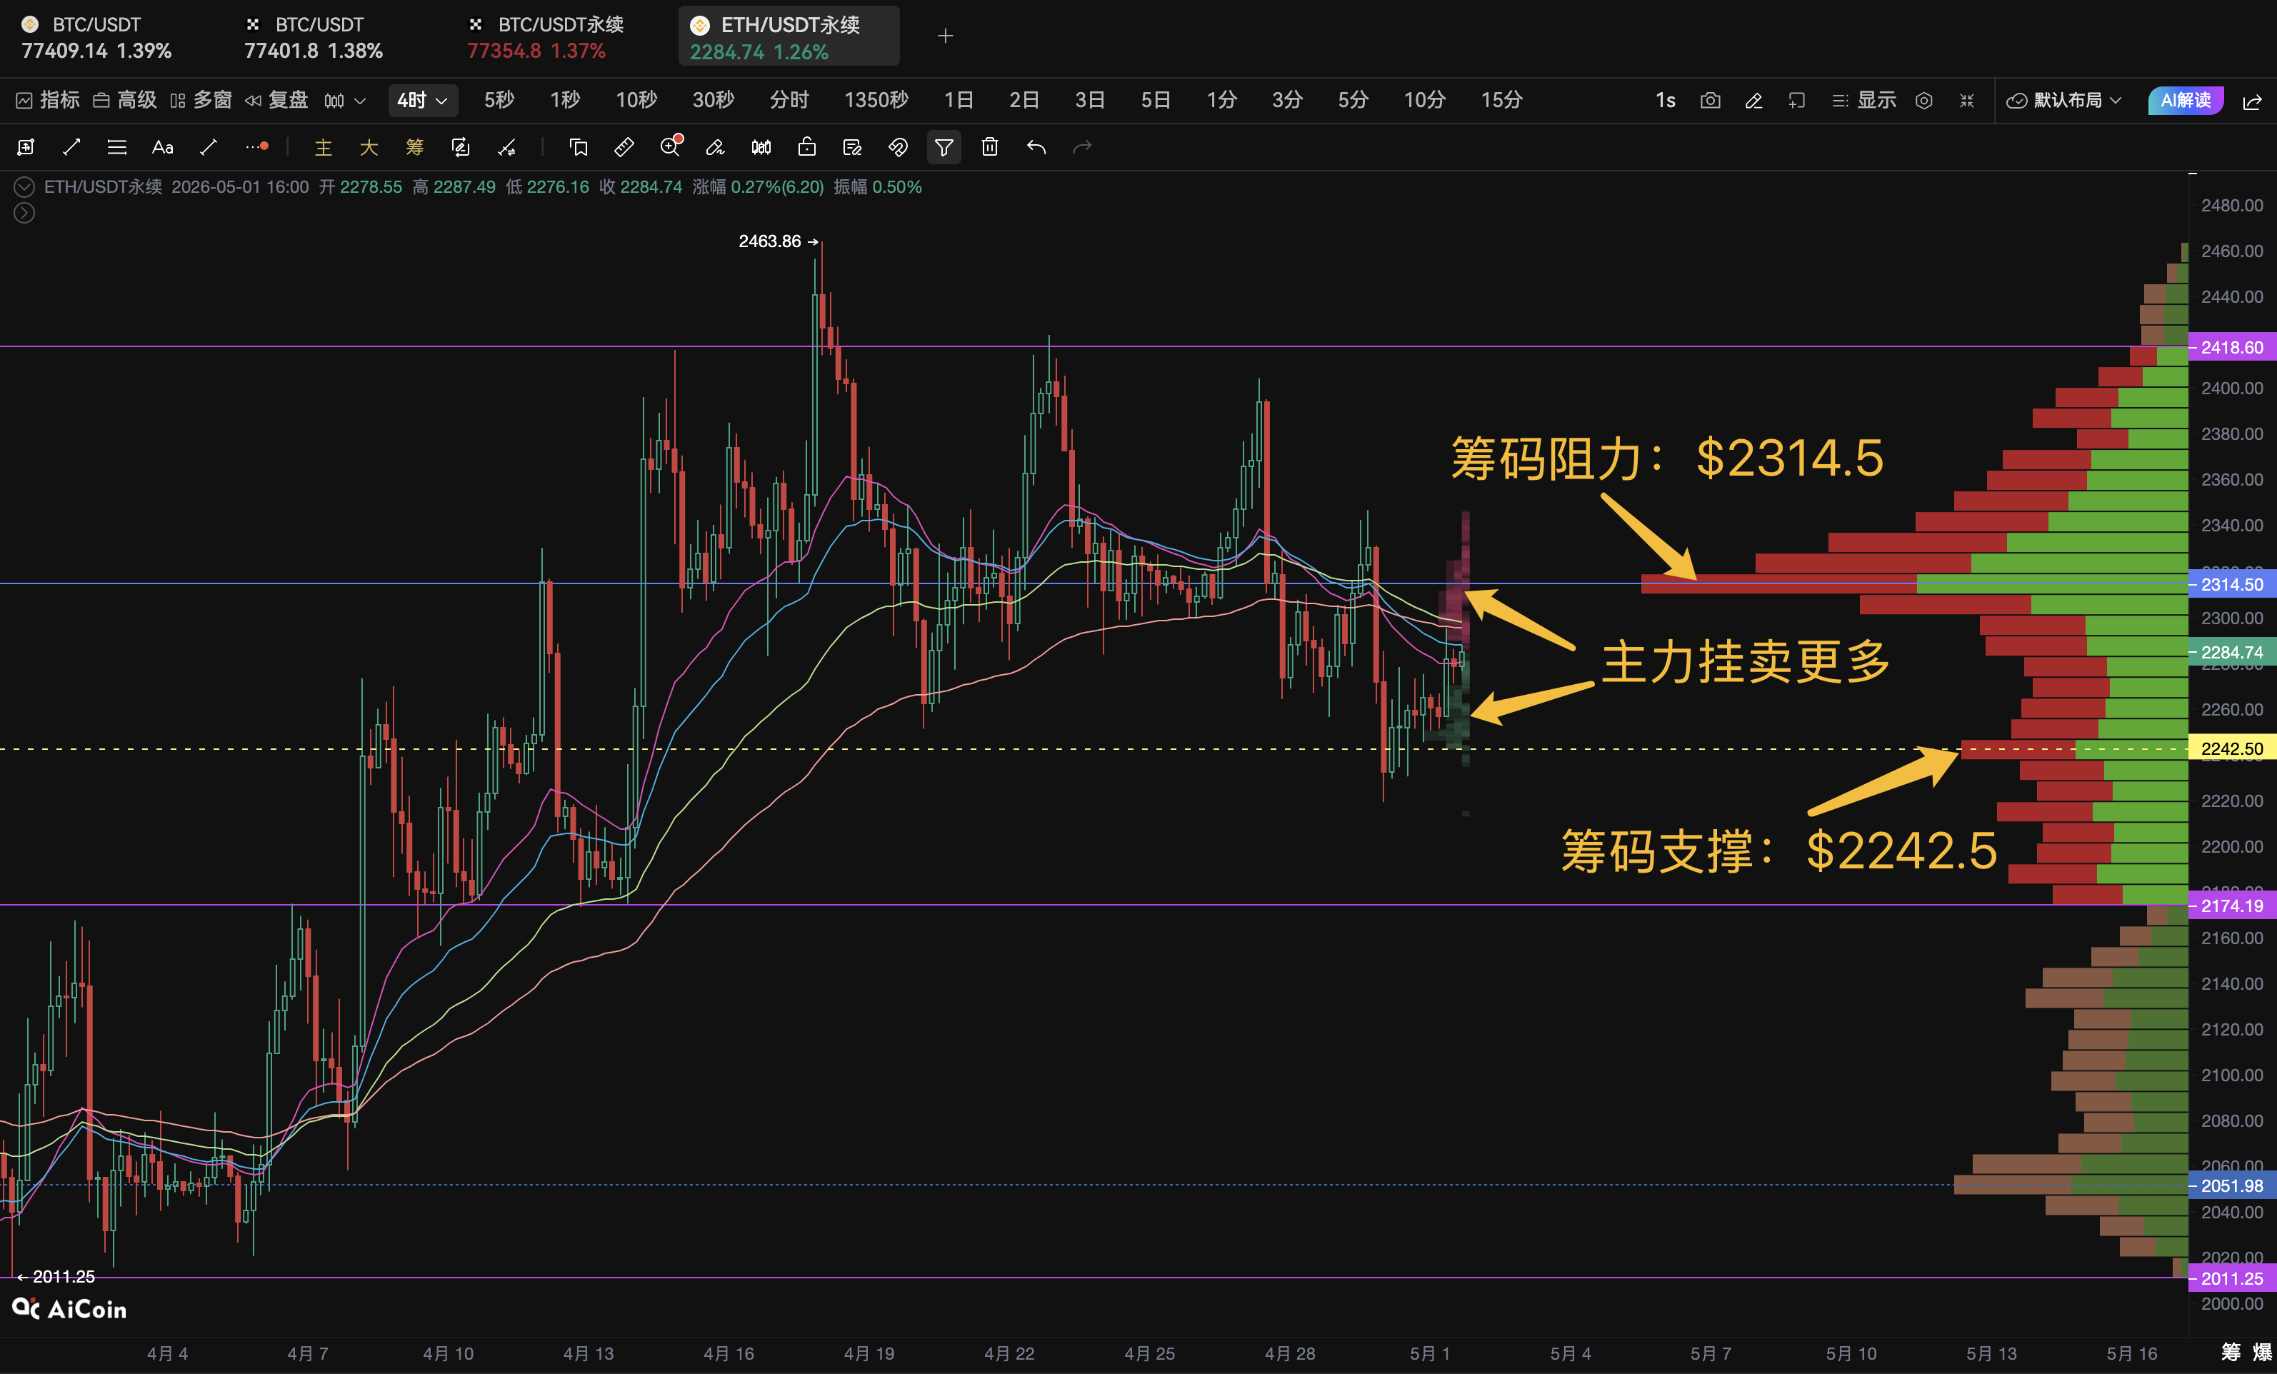Click the AI解读 button
The image size is (2277, 1374).
tap(2186, 100)
